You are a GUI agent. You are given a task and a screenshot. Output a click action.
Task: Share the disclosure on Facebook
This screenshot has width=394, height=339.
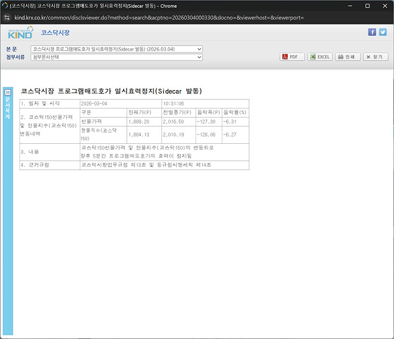(372, 32)
